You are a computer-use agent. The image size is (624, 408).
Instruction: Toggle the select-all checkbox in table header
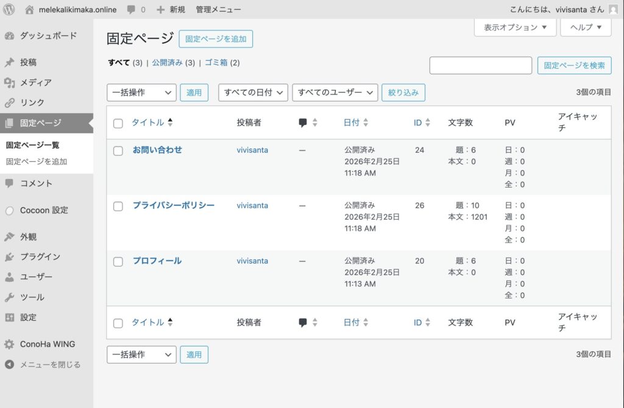(x=118, y=124)
